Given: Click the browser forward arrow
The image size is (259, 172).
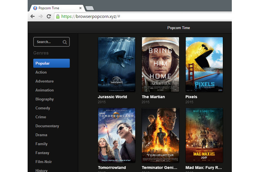Looking at the screenshot, I should (x=41, y=16).
